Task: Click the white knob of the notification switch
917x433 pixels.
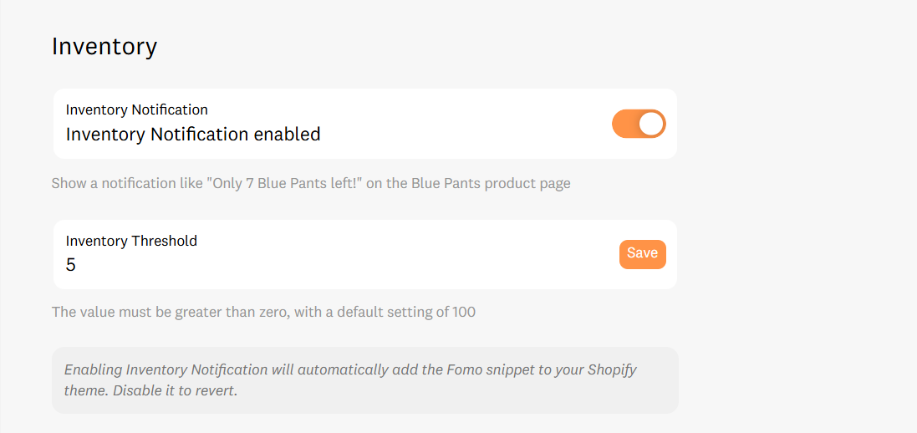Action: tap(651, 124)
